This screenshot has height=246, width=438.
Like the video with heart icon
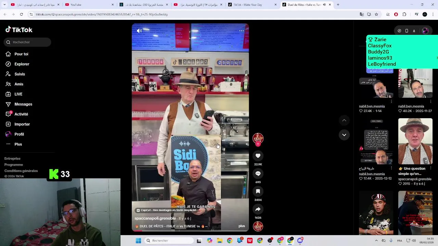click(258, 156)
